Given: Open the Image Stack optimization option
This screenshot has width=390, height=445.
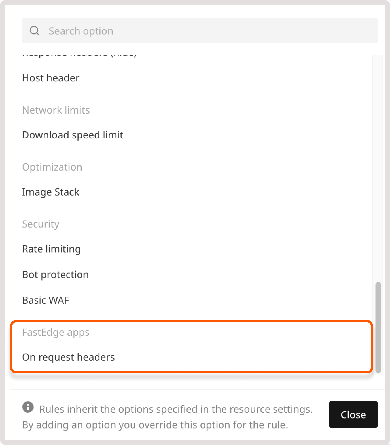Looking at the screenshot, I should coord(51,192).
